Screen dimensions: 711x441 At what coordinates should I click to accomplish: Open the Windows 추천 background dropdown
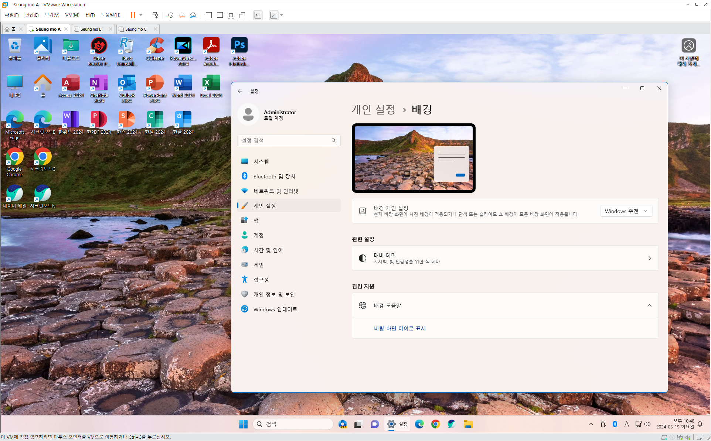tap(626, 211)
